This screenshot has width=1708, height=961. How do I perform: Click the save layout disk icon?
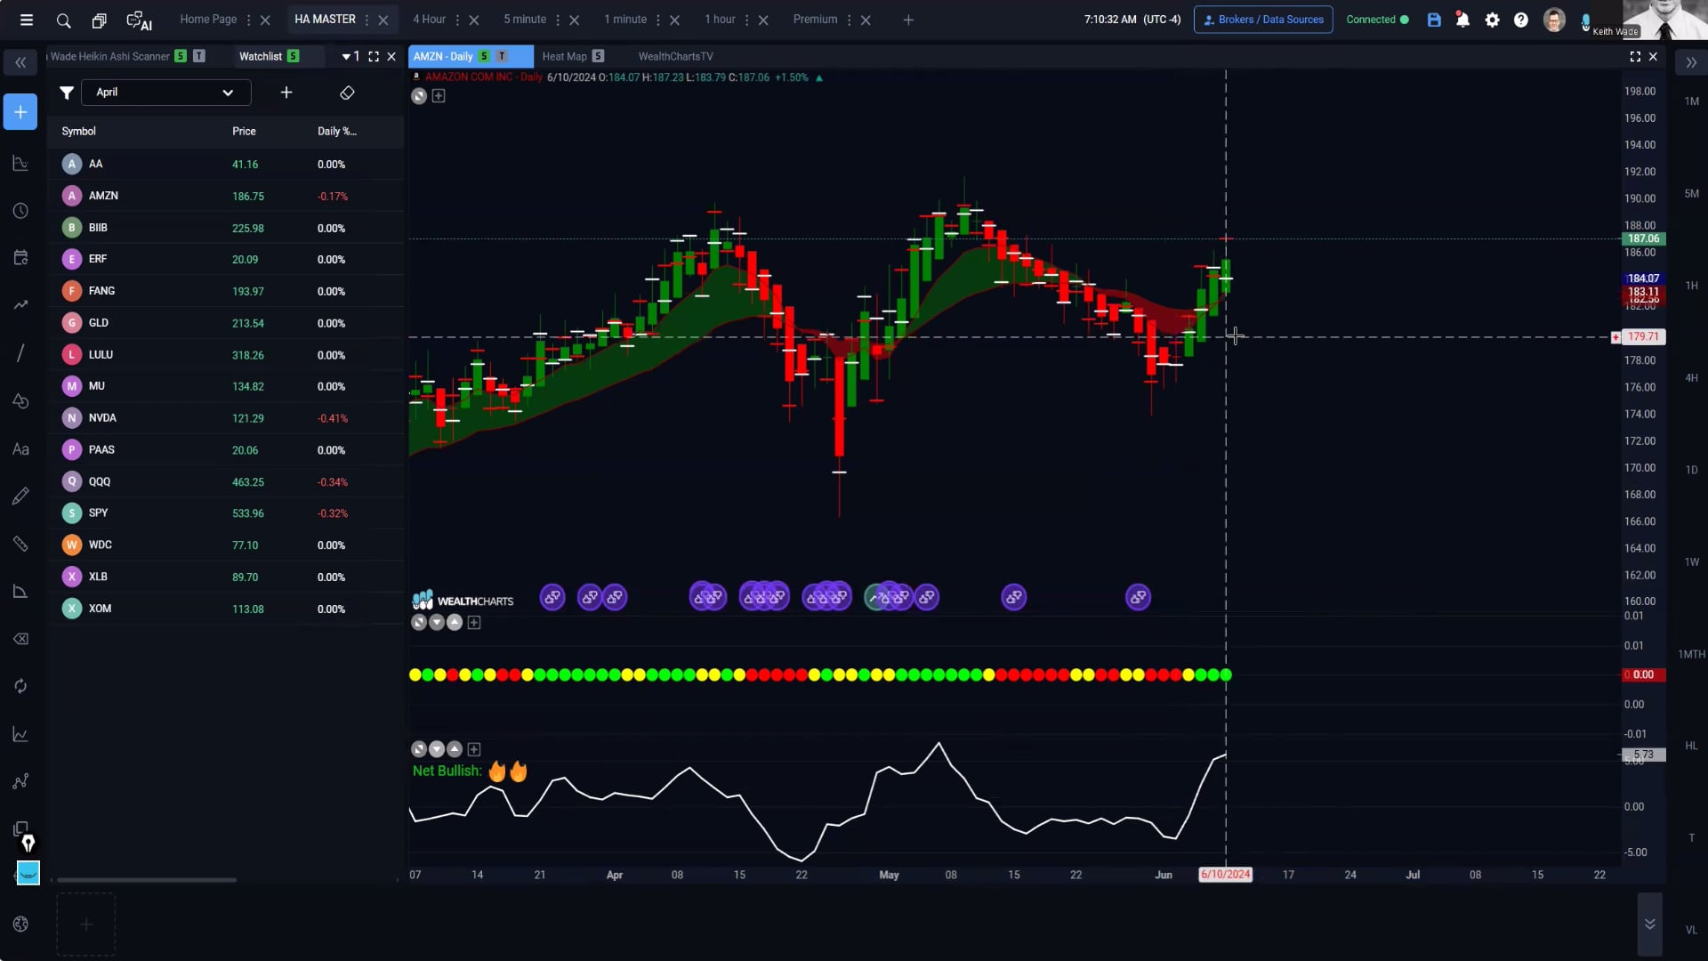[1434, 20]
